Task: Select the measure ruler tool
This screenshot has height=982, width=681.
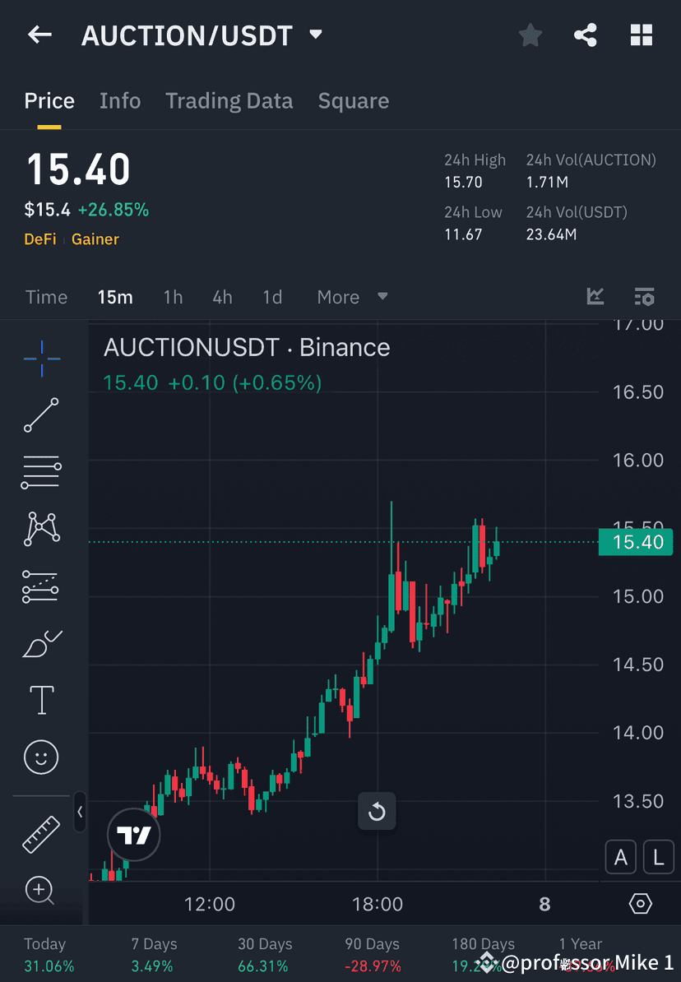Action: click(41, 833)
